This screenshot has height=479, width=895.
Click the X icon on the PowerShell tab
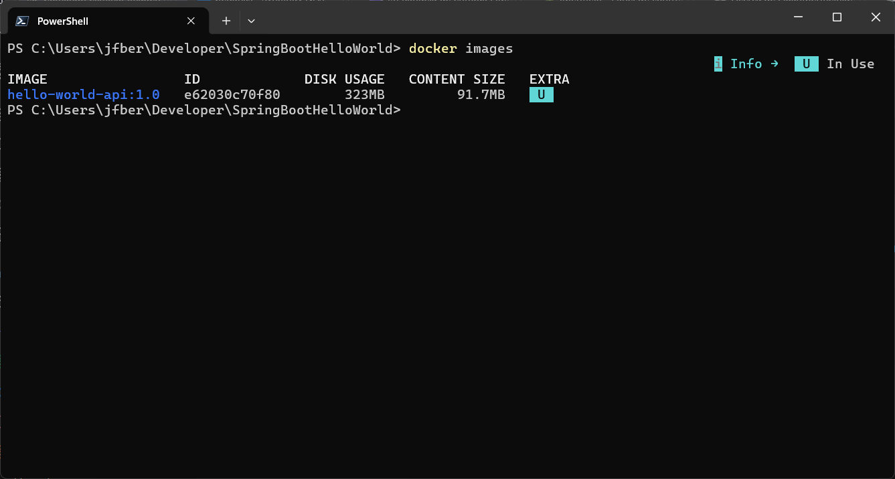tap(189, 21)
